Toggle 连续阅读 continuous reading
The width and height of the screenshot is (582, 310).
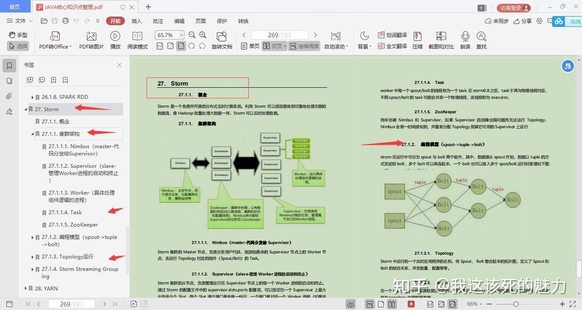coord(305,46)
